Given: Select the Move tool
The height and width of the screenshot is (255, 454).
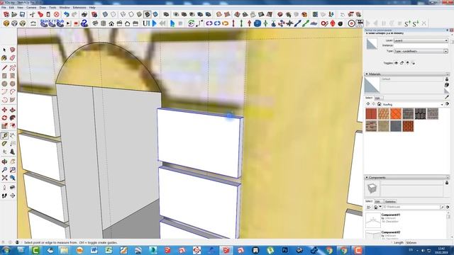Looking at the screenshot, I should click(4, 110).
